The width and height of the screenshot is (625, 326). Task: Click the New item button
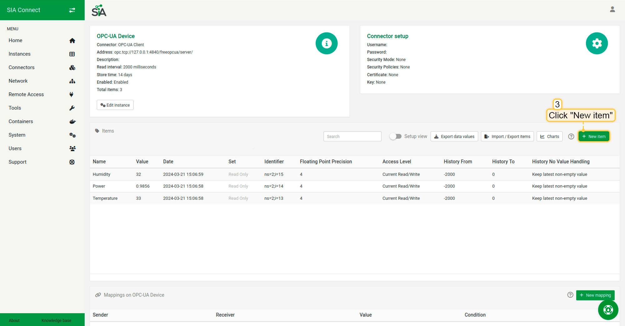click(593, 136)
